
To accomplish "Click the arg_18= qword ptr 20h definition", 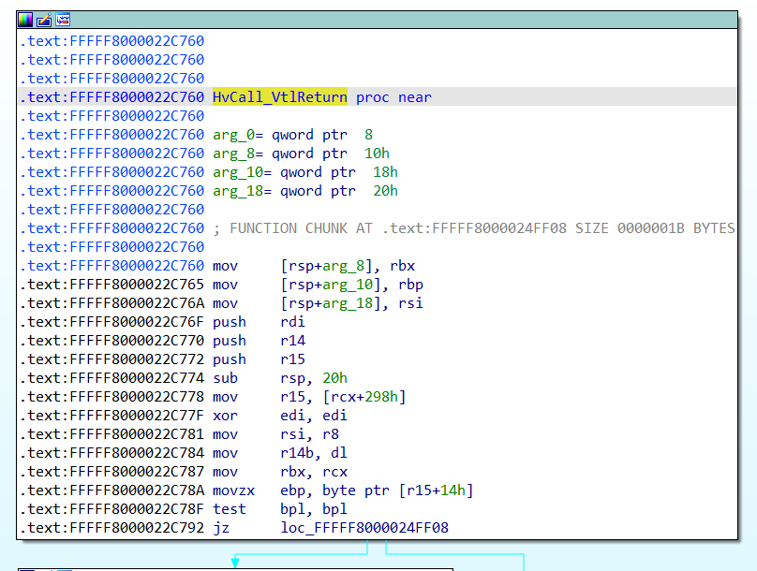I will tap(305, 191).
